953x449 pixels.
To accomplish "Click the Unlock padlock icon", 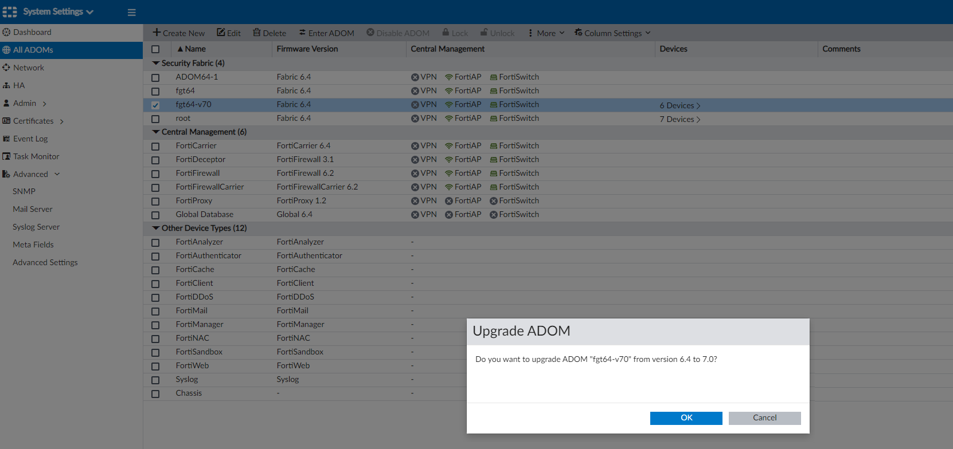I will [484, 33].
